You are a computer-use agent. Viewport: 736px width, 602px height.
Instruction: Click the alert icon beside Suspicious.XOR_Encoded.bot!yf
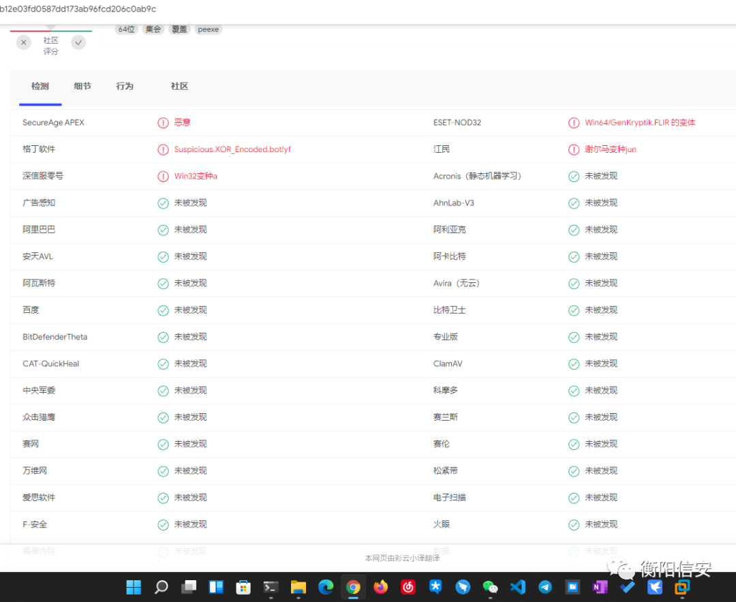tap(163, 150)
